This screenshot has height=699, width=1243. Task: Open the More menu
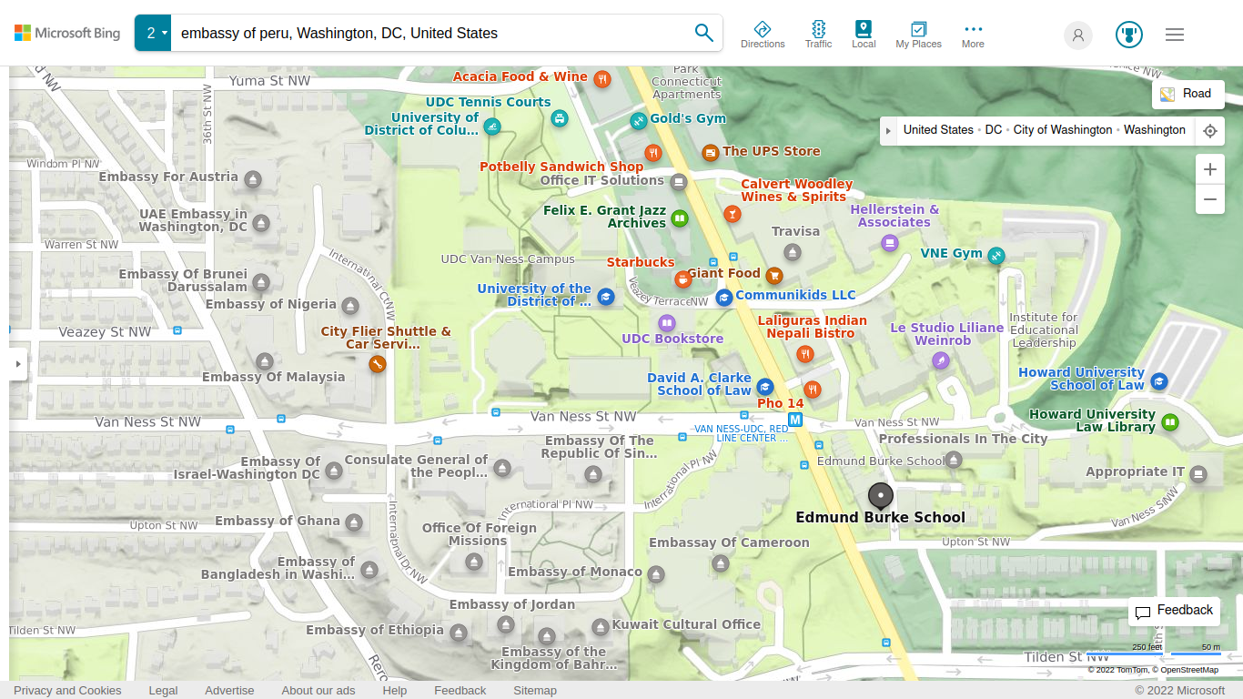click(x=973, y=35)
